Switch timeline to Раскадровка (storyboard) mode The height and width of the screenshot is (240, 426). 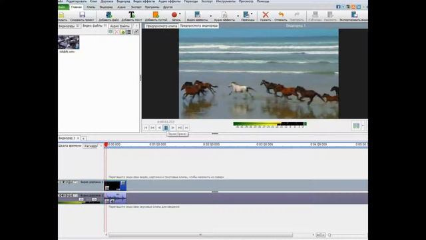(x=91, y=146)
